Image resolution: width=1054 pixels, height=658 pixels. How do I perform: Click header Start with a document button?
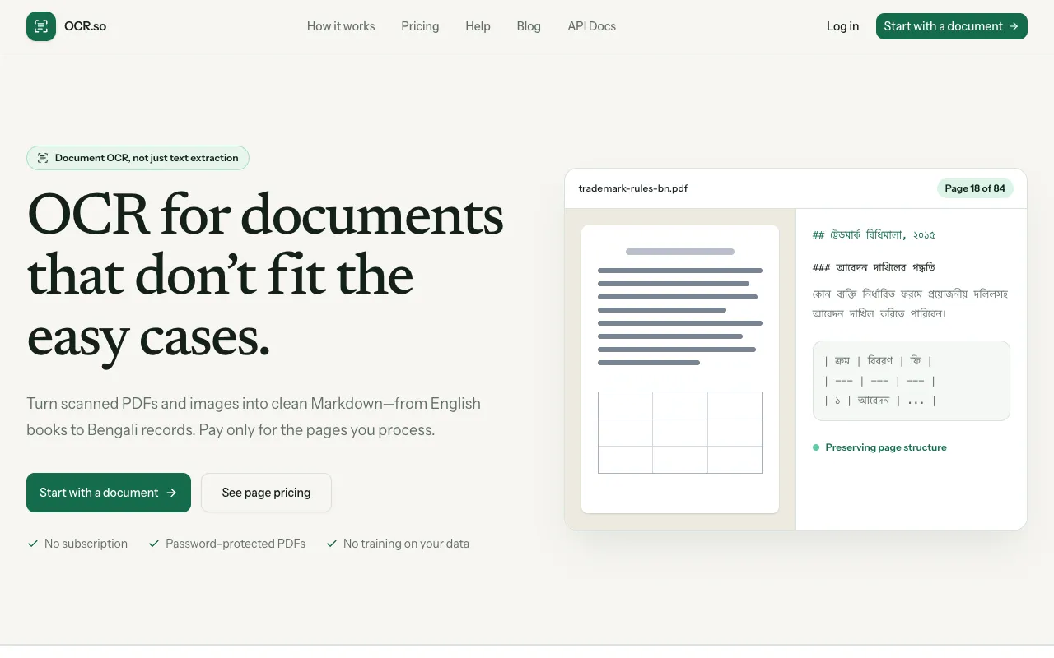tap(952, 26)
